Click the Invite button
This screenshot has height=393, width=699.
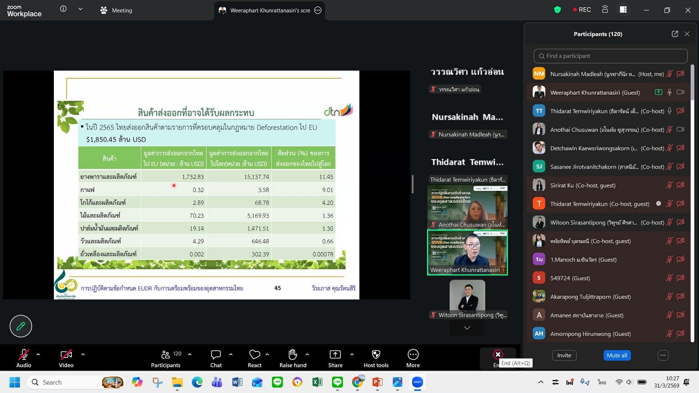tap(564, 355)
